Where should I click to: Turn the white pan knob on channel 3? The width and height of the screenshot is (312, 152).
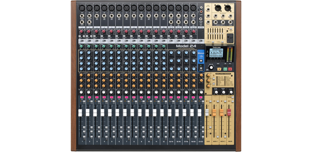[97, 92]
